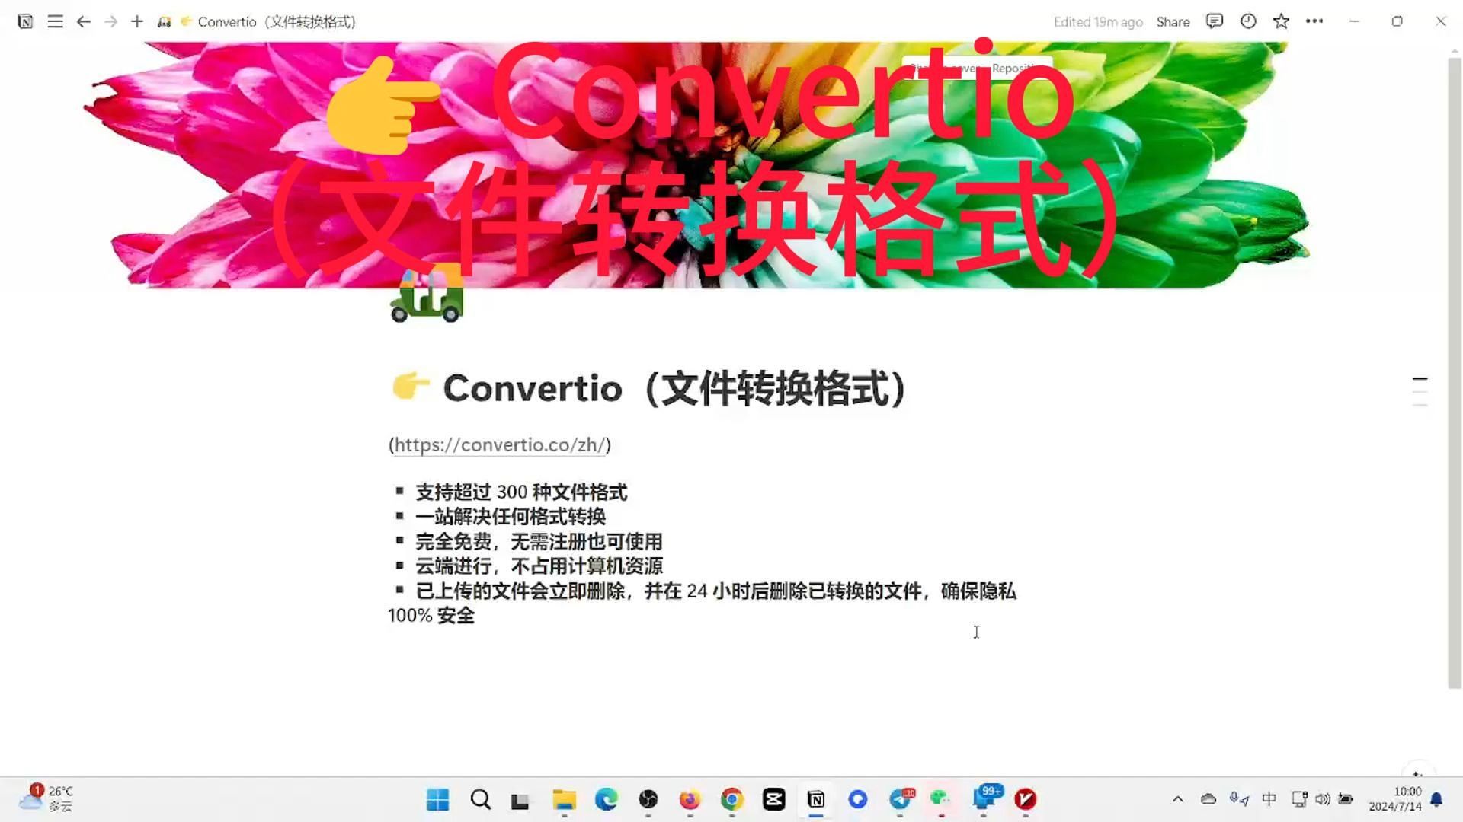The height and width of the screenshot is (822, 1463).
Task: Open the convertio.co/zh link
Action: coord(500,445)
